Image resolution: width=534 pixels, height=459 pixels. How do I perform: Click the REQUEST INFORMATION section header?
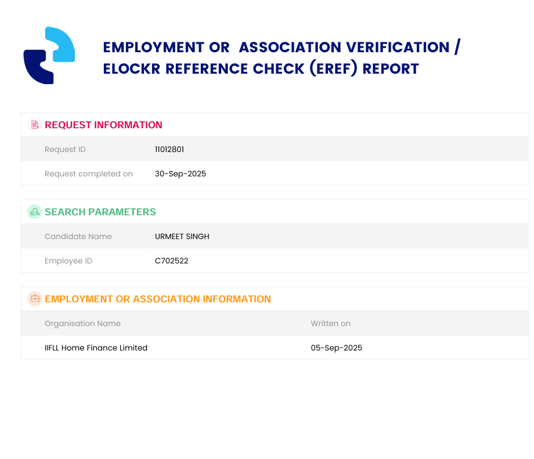pyautogui.click(x=103, y=125)
